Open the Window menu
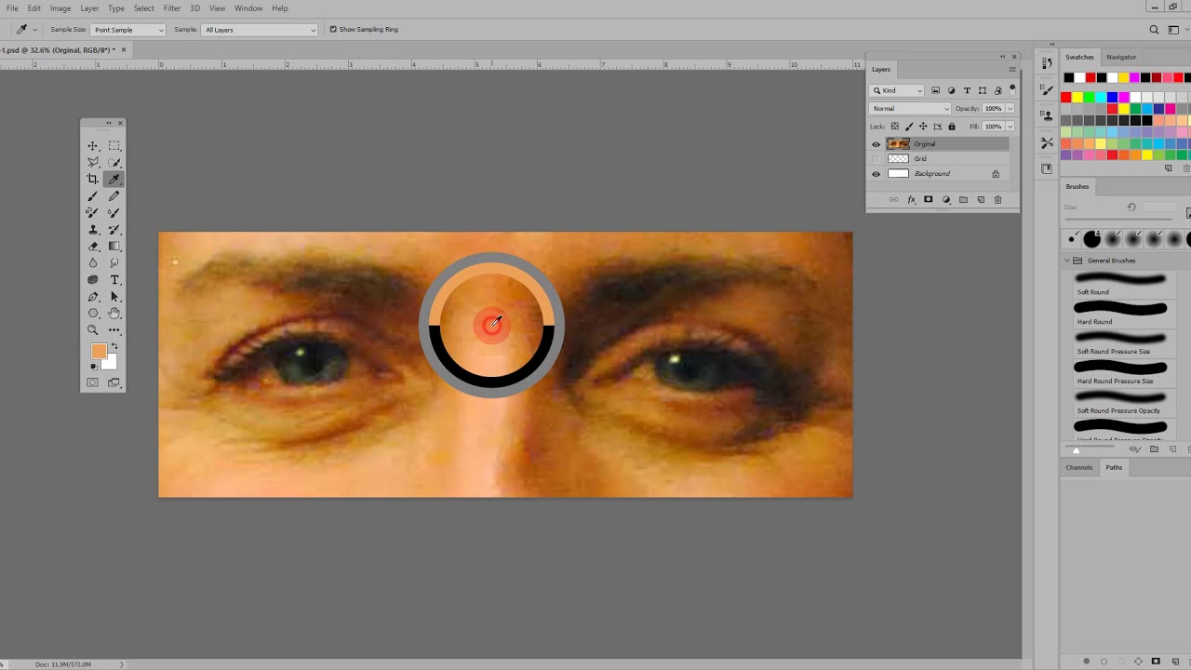This screenshot has height=670, width=1191. tap(248, 8)
